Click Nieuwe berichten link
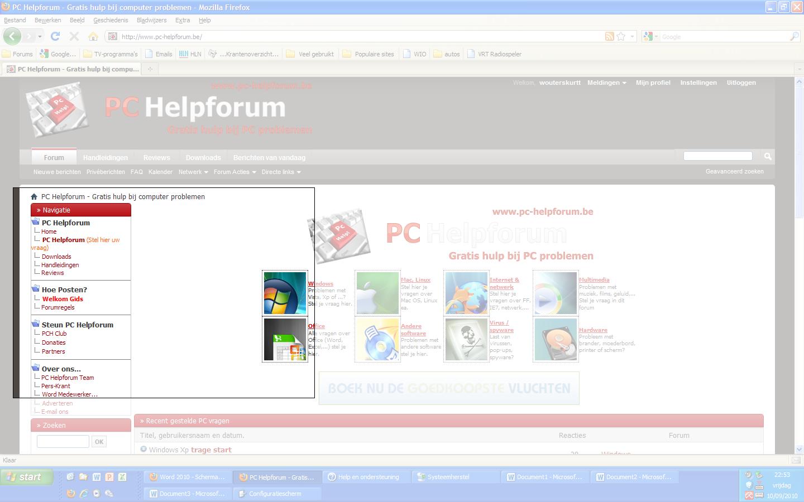This screenshot has height=502, width=804. tap(57, 172)
